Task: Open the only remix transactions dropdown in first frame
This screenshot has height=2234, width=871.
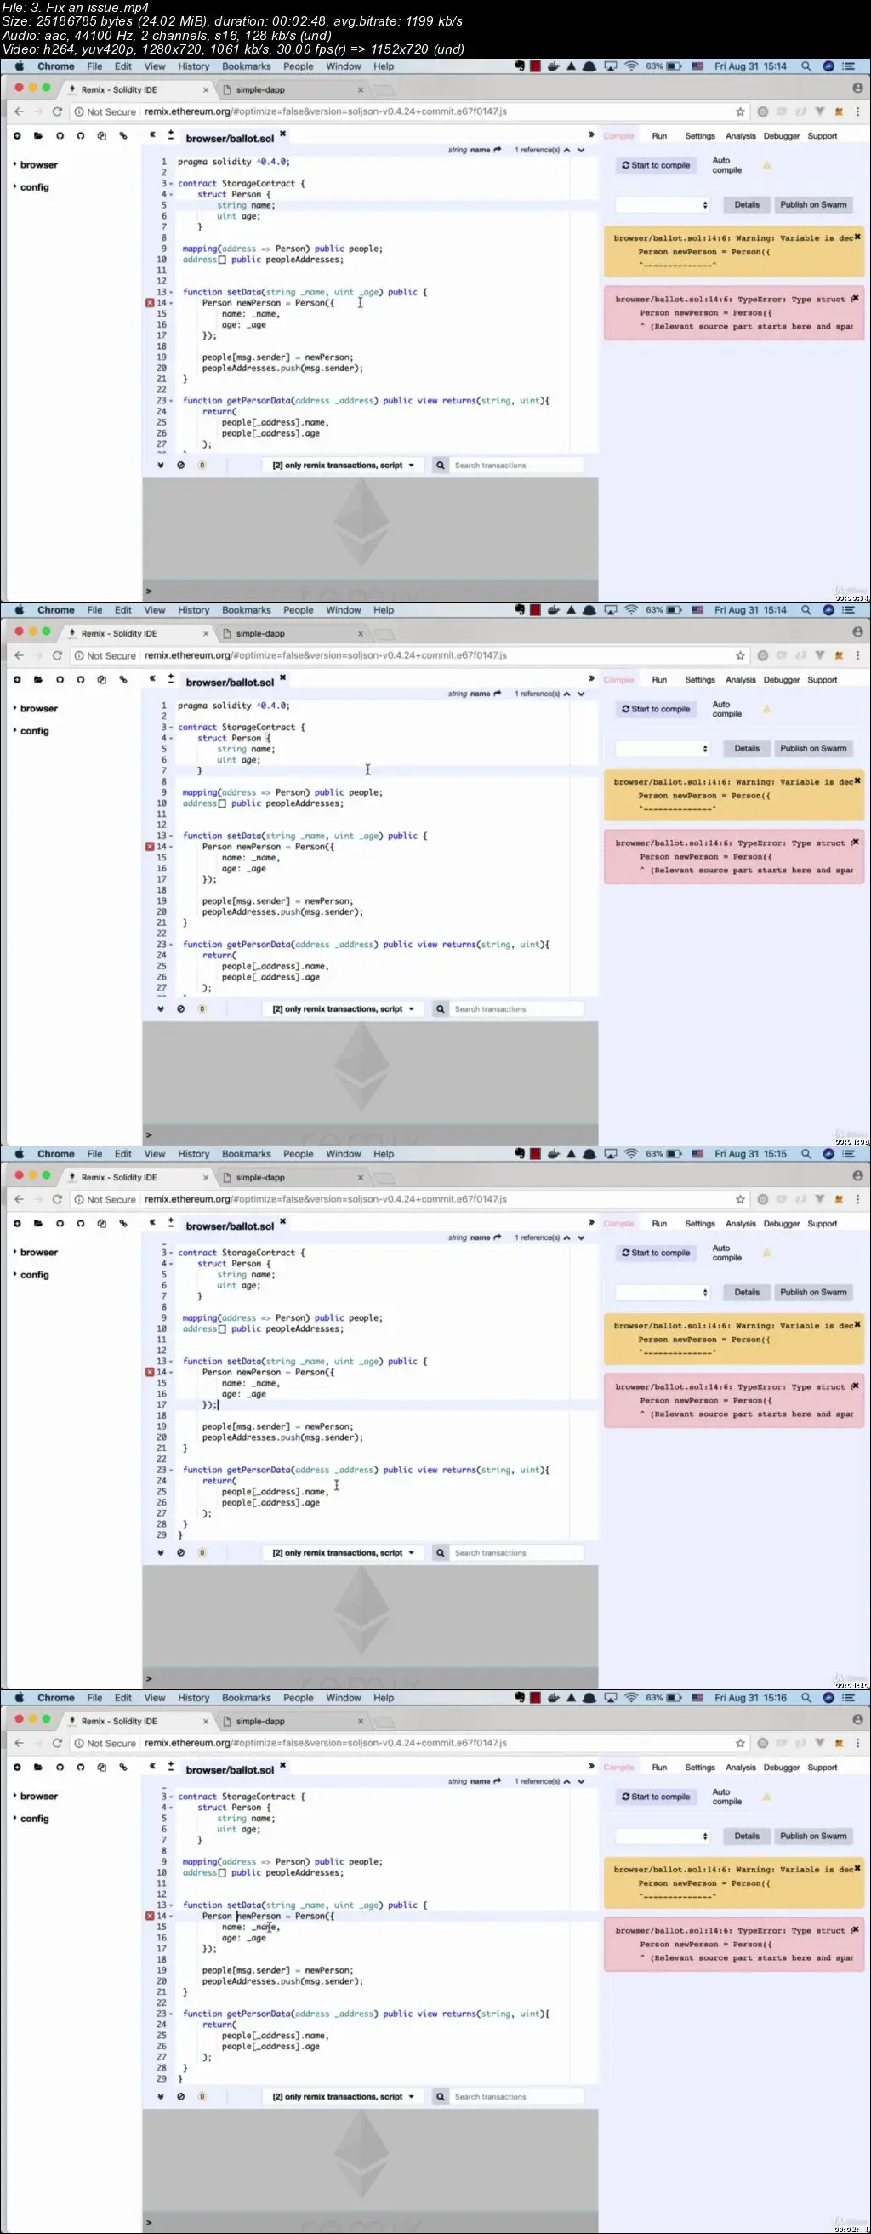Action: pyautogui.click(x=343, y=466)
